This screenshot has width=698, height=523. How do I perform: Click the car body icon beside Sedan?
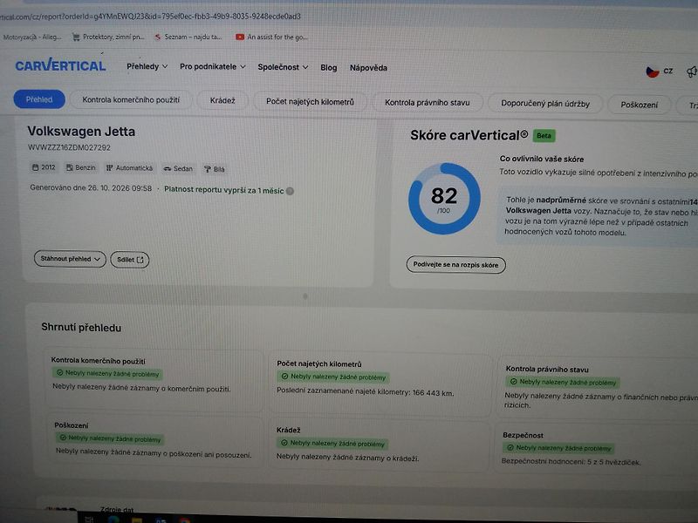coord(168,168)
